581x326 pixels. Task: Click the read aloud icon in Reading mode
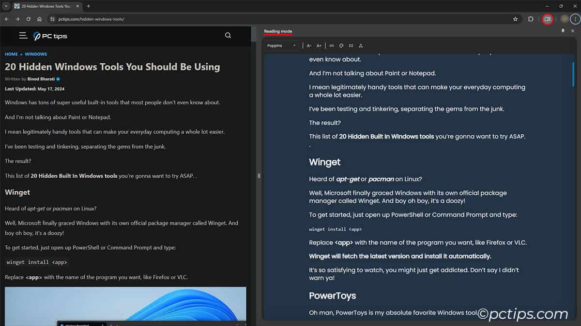click(361, 45)
